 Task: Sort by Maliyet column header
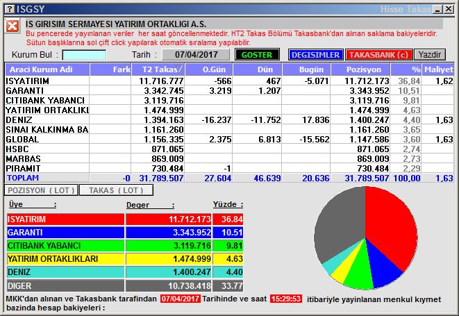(x=438, y=69)
